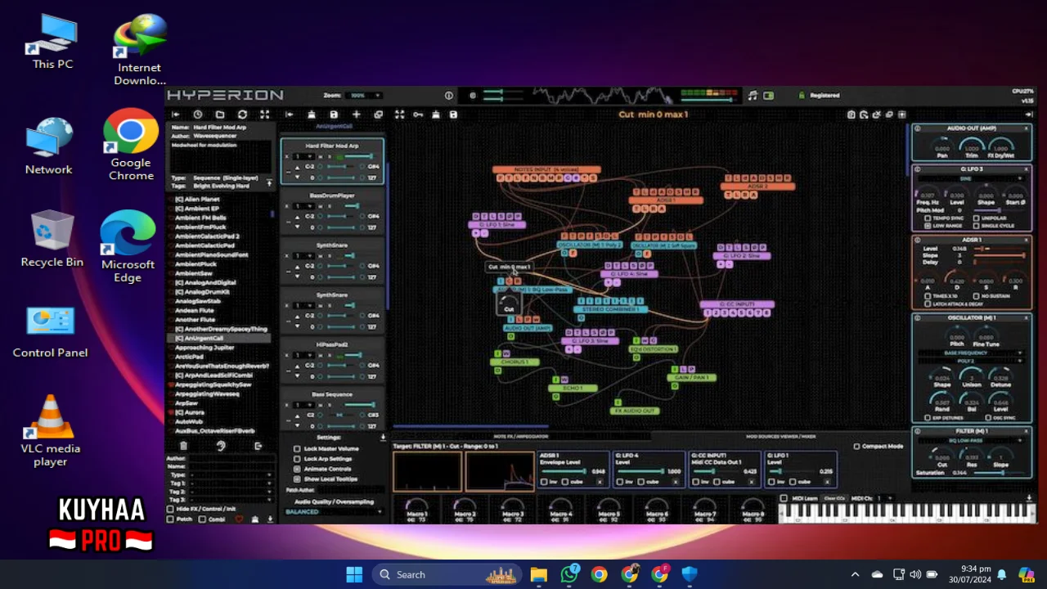This screenshot has width=1047, height=589.
Task: Open WhatsApp from the taskbar
Action: tap(569, 574)
